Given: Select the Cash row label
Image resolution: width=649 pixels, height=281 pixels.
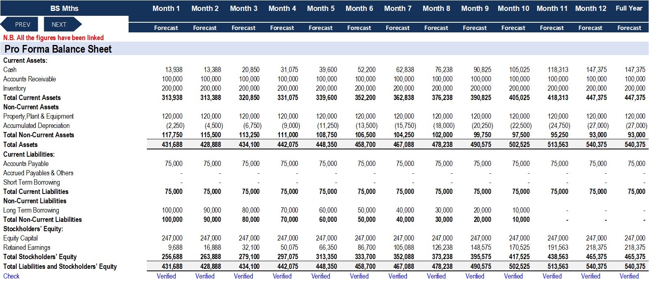Looking at the screenshot, I should click(x=10, y=70).
